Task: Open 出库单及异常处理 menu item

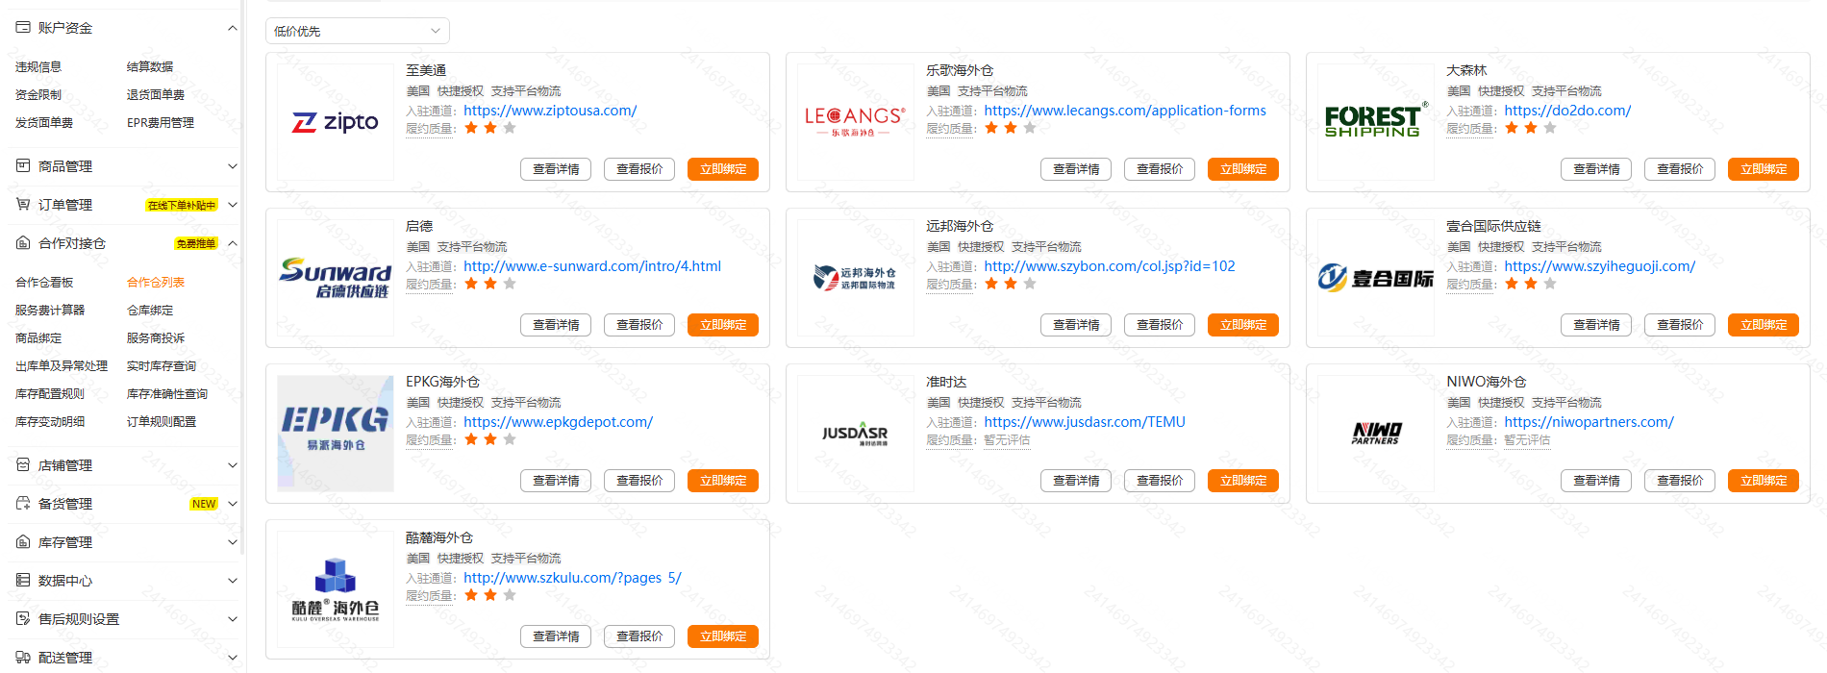Action: [x=62, y=365]
